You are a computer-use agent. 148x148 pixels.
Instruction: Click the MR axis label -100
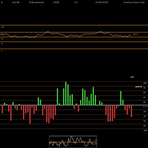145,131
